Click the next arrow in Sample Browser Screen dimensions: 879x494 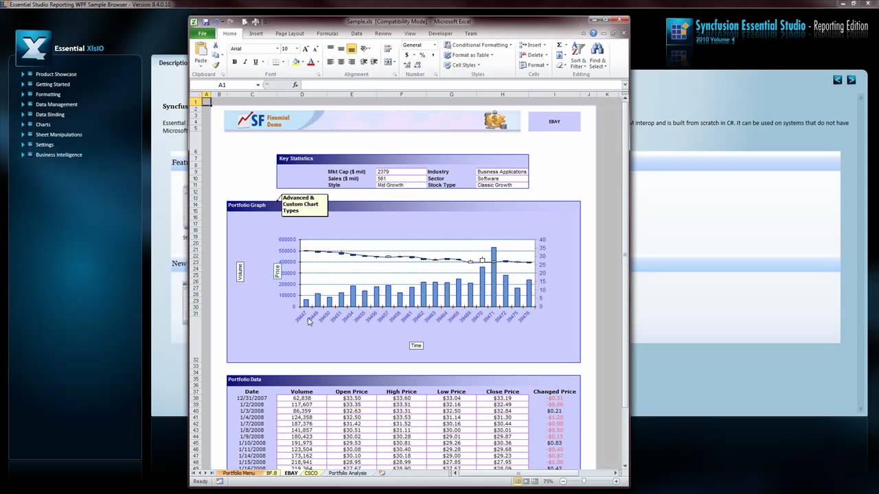pos(852,80)
